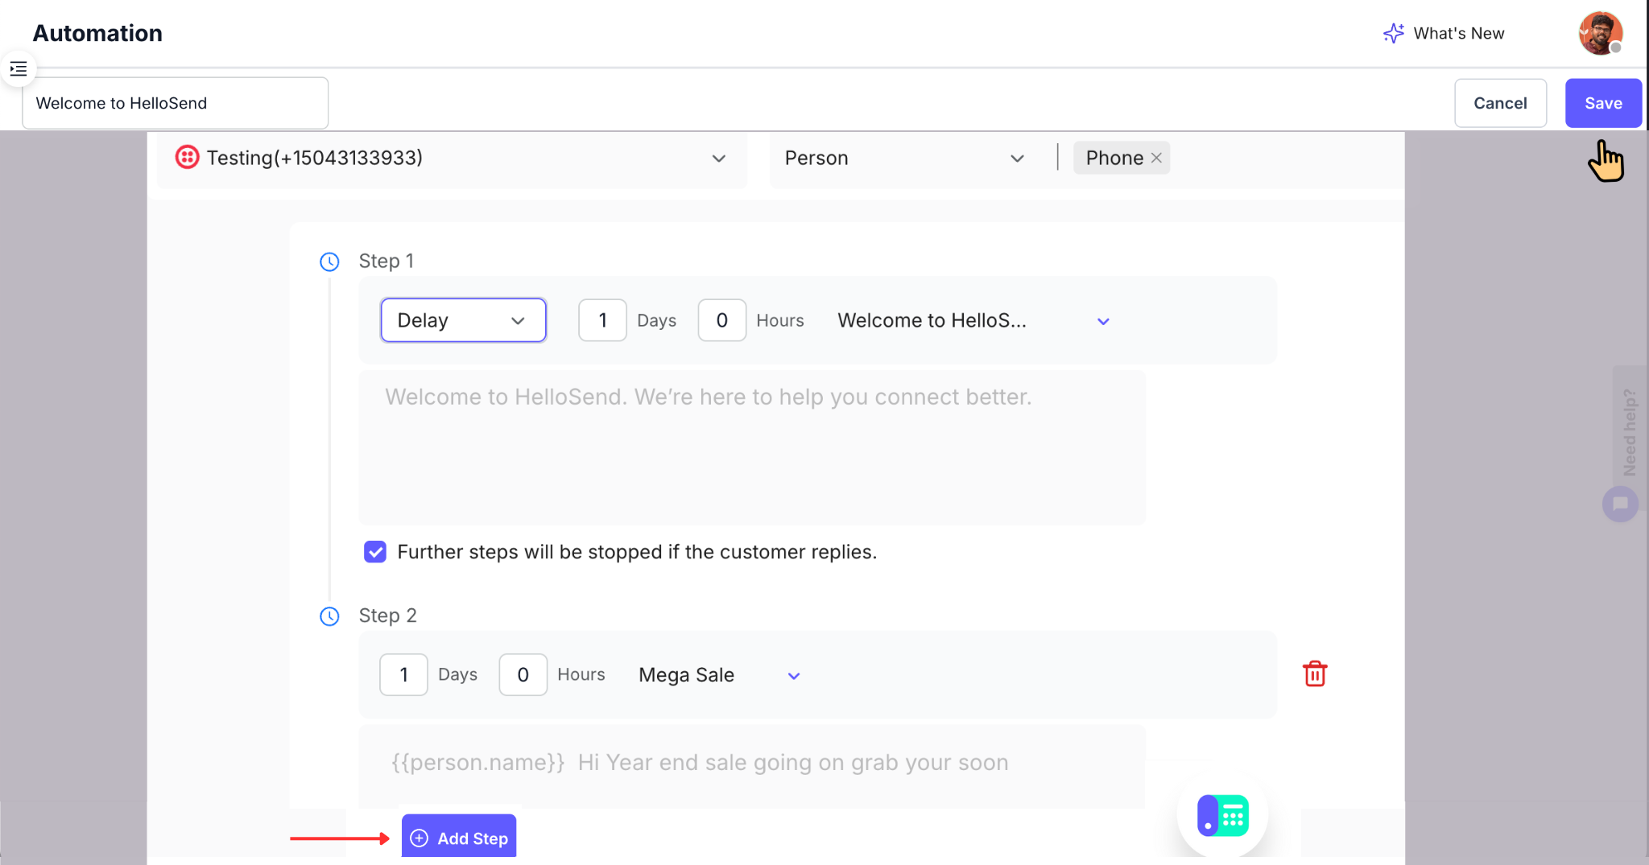Viewport: 1649px width, 865px height.
Task: Click the Save button
Action: coord(1603,103)
